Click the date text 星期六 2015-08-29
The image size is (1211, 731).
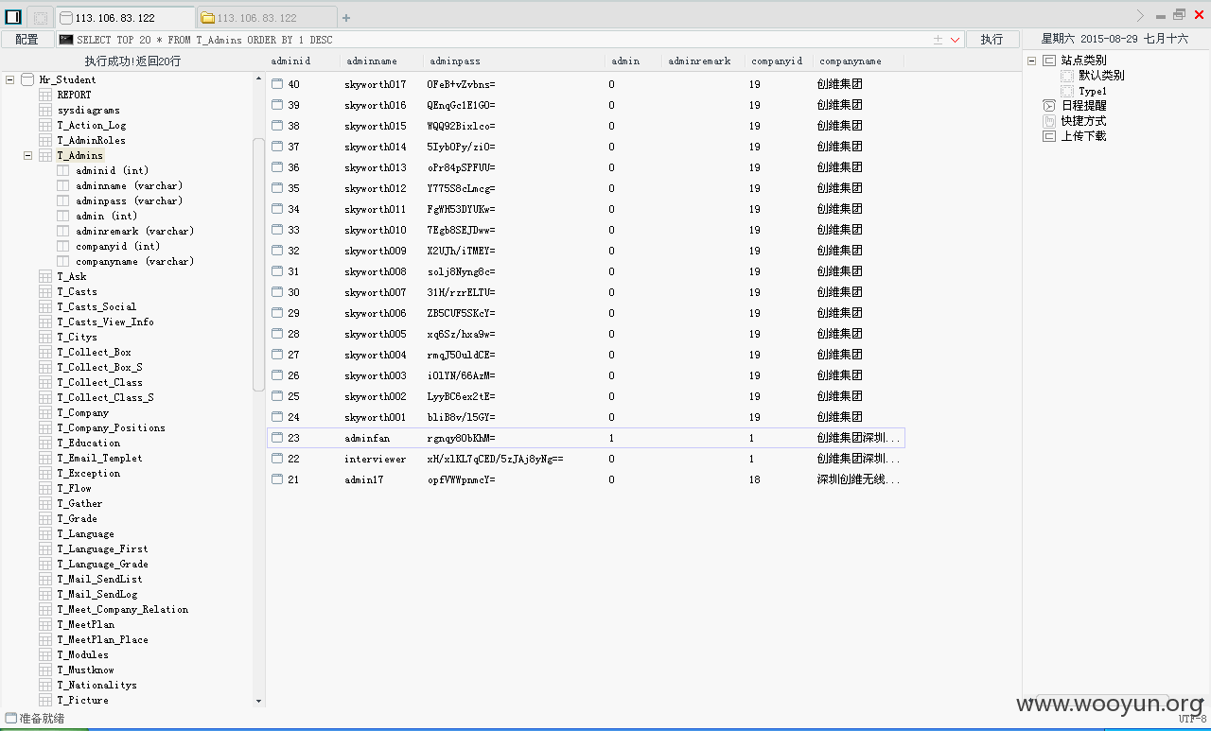point(1090,39)
